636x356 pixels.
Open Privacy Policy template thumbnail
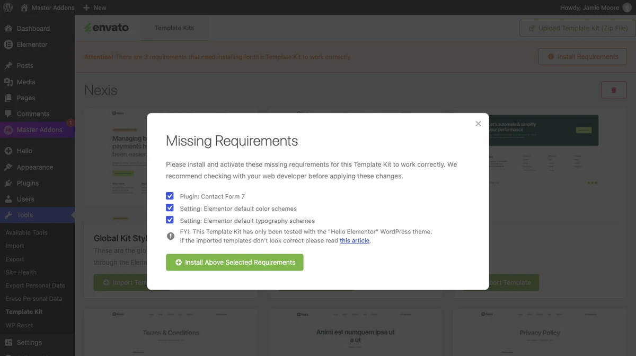click(x=540, y=333)
